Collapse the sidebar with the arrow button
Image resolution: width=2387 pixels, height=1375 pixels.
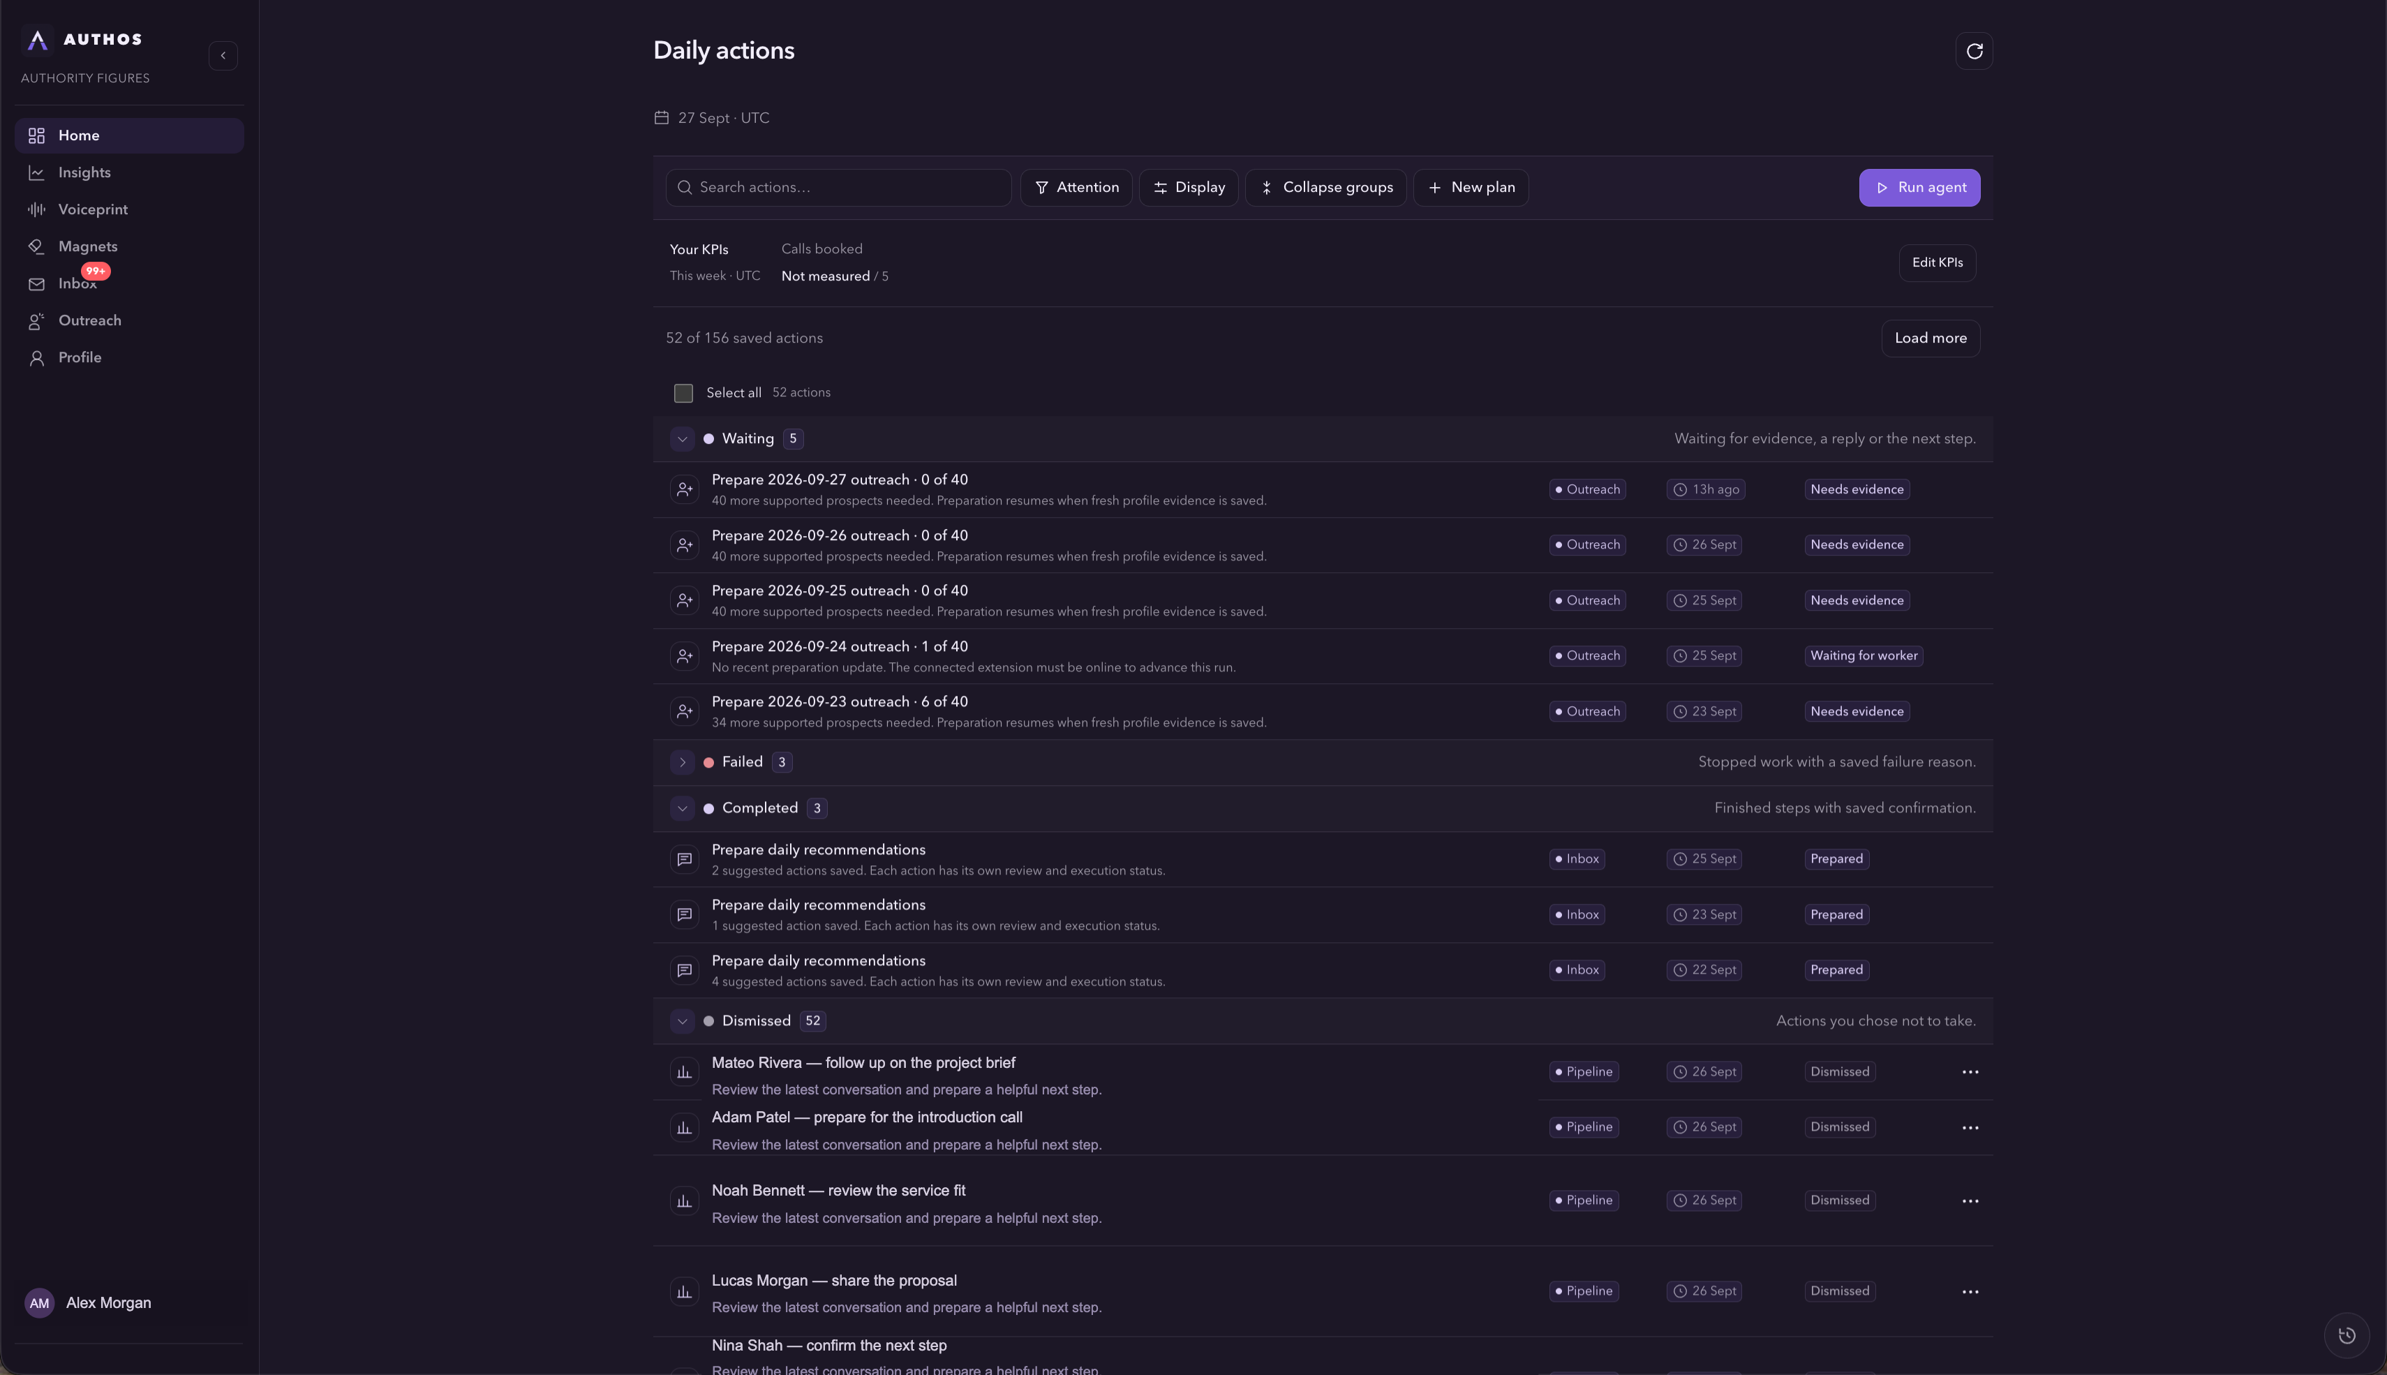tap(223, 56)
